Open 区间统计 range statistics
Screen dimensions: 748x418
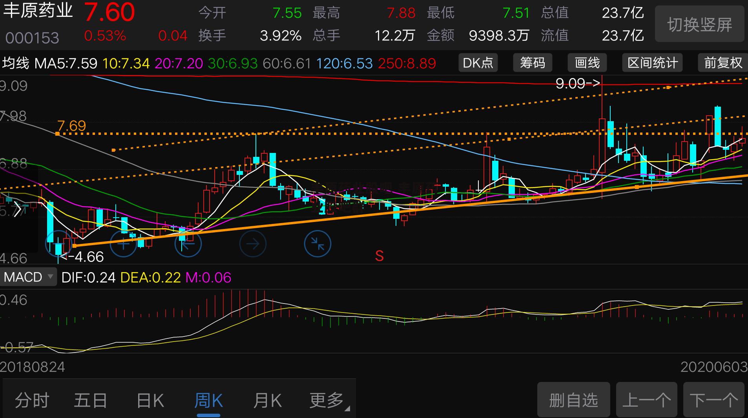tap(653, 63)
